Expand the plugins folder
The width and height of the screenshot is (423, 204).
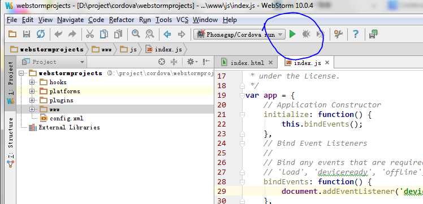point(32,101)
